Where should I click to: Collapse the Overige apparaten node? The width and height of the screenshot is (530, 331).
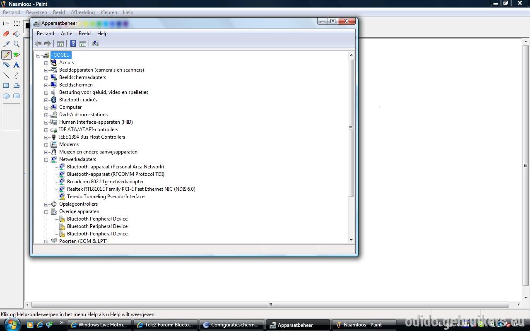[46, 212]
